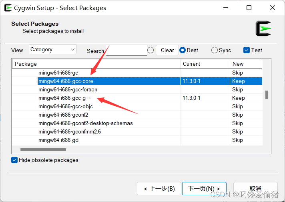
Task: Click into the Search input field
Action: point(126,50)
